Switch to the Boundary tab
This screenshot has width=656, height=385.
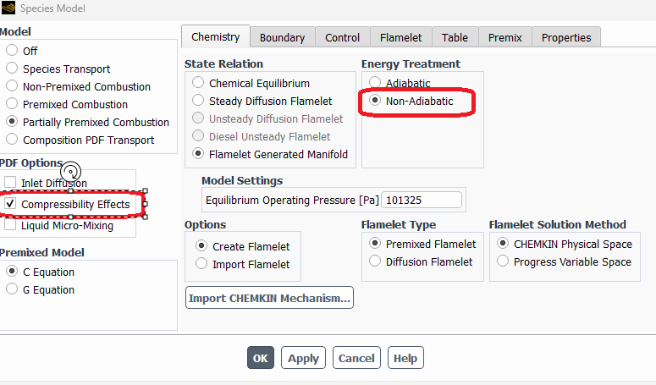click(x=282, y=37)
